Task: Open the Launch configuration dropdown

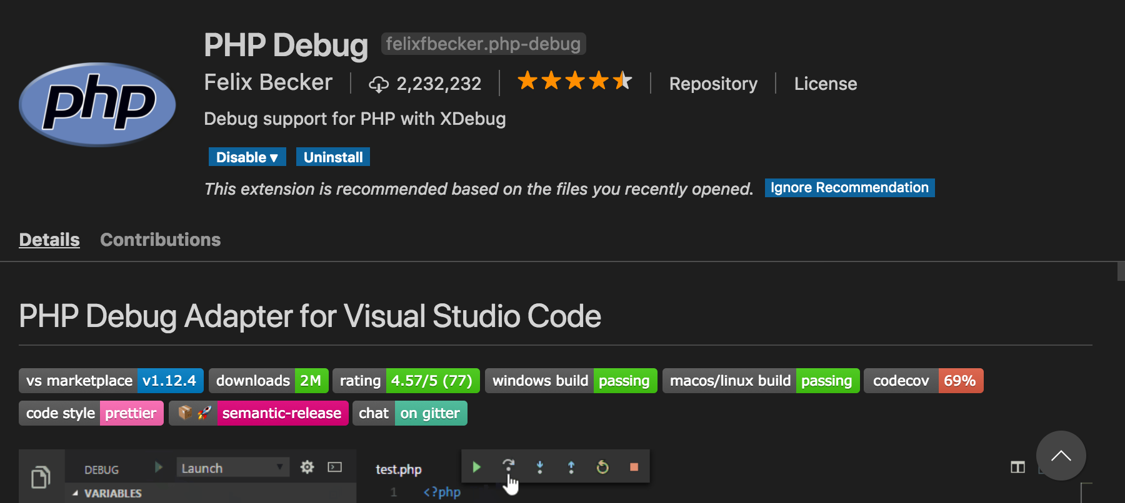Action: click(x=232, y=467)
